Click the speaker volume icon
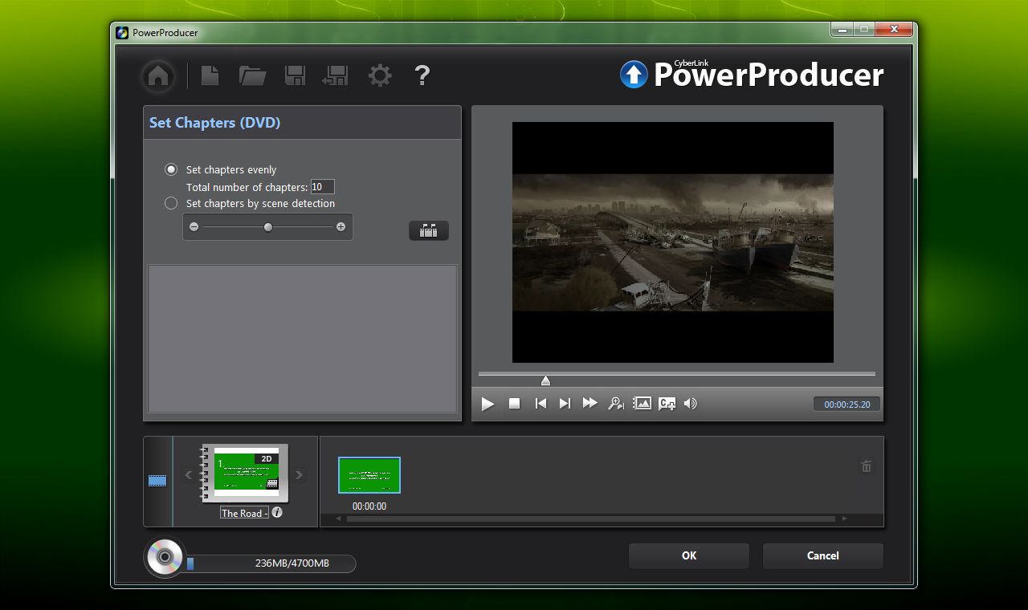 click(x=691, y=404)
